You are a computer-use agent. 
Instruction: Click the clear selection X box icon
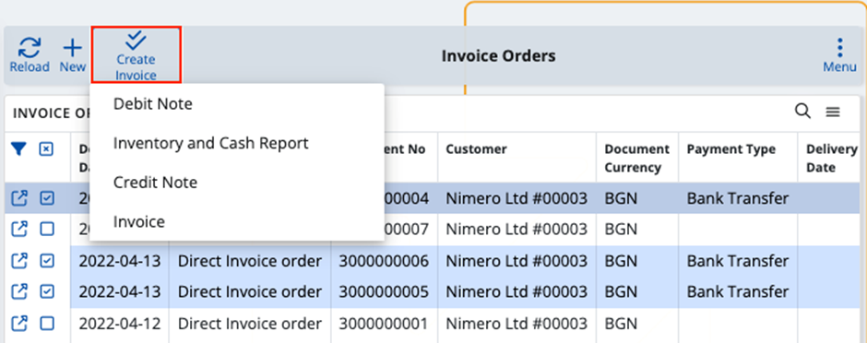pyautogui.click(x=46, y=149)
